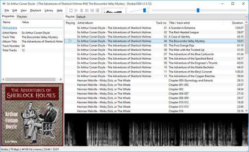Sort by Title / track artist header
The height and width of the screenshot is (152, 249).
[x=196, y=23]
